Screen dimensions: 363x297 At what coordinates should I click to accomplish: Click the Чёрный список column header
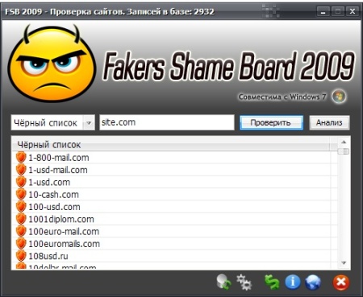tap(171, 145)
